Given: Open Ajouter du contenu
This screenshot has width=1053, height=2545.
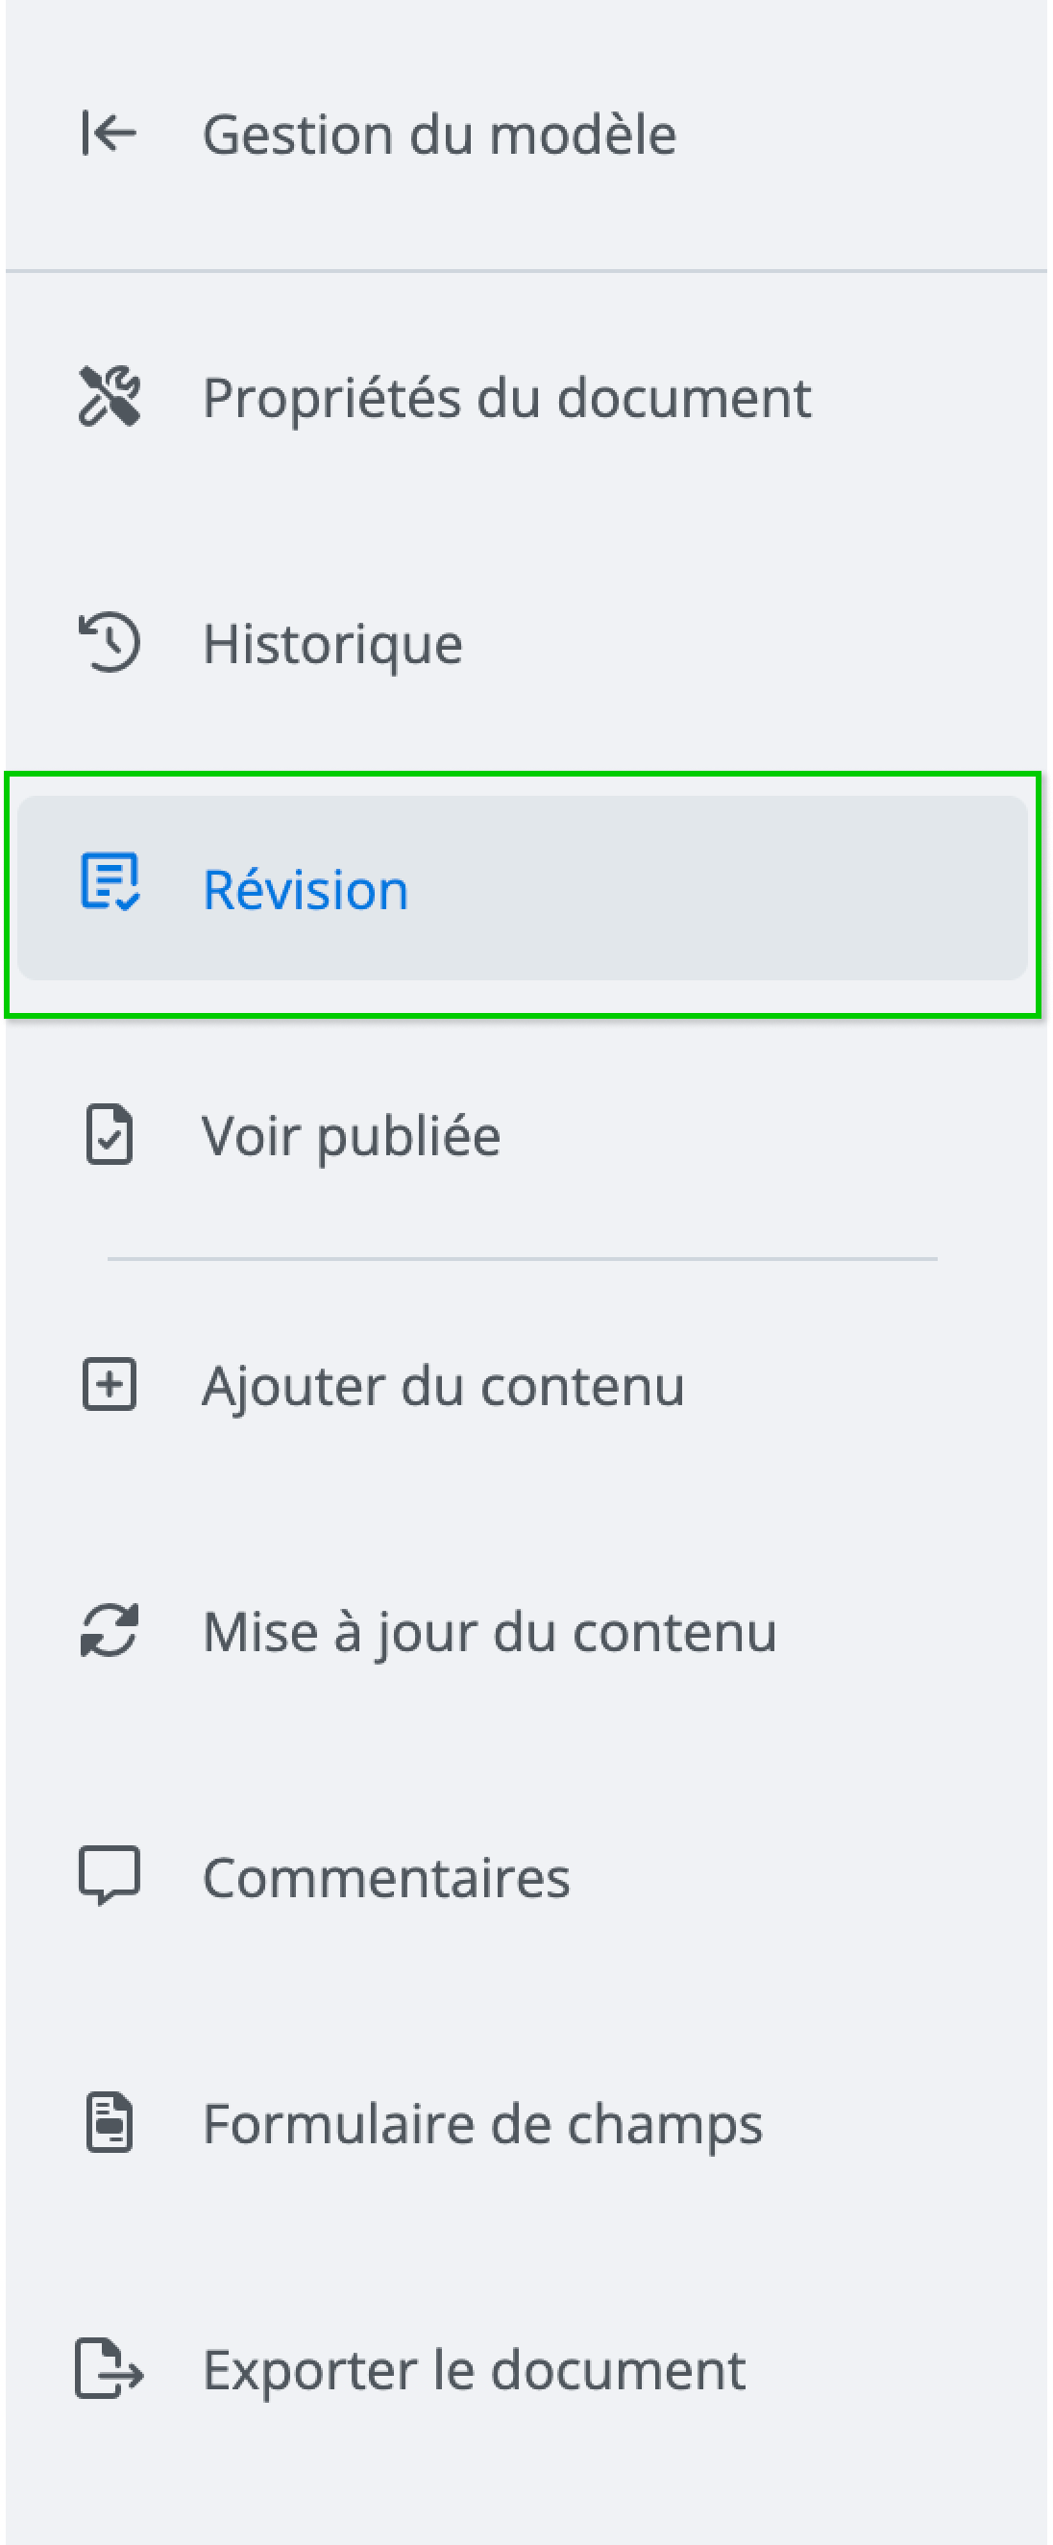Looking at the screenshot, I should (443, 1385).
